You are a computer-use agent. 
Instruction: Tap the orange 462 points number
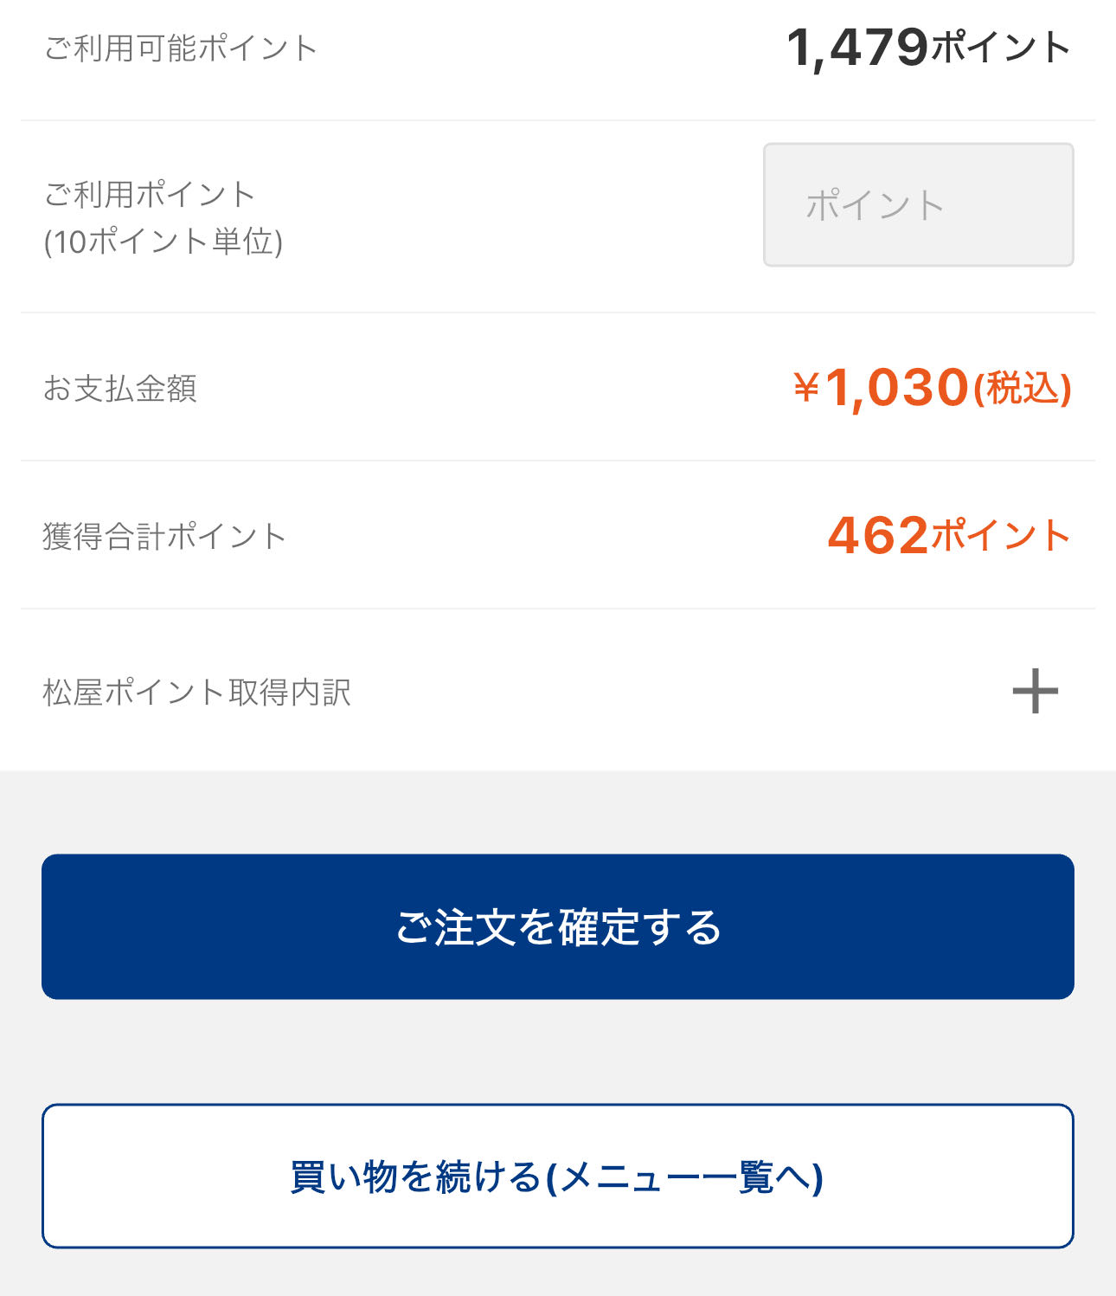pyautogui.click(x=877, y=535)
